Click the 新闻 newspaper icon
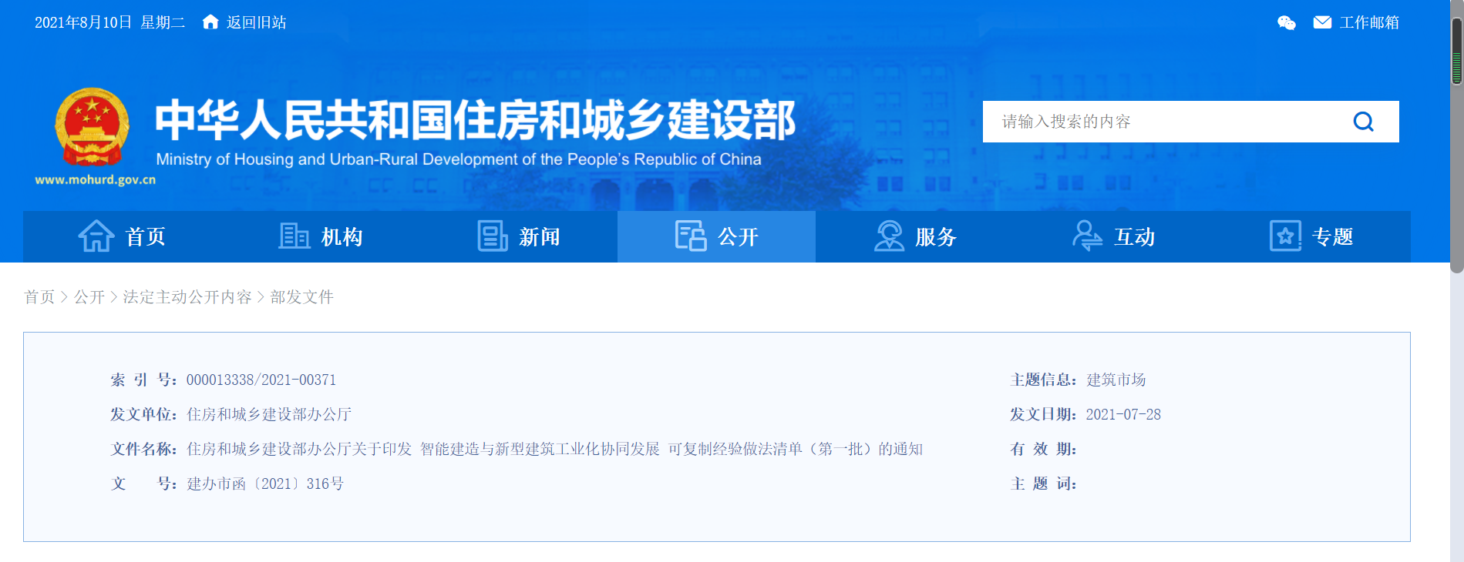The height and width of the screenshot is (562, 1464). pyautogui.click(x=492, y=236)
